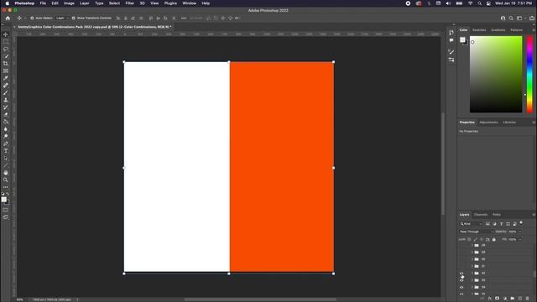Image resolution: width=537 pixels, height=302 pixels.
Task: Select the Eyedropper tool
Action: tap(6, 78)
